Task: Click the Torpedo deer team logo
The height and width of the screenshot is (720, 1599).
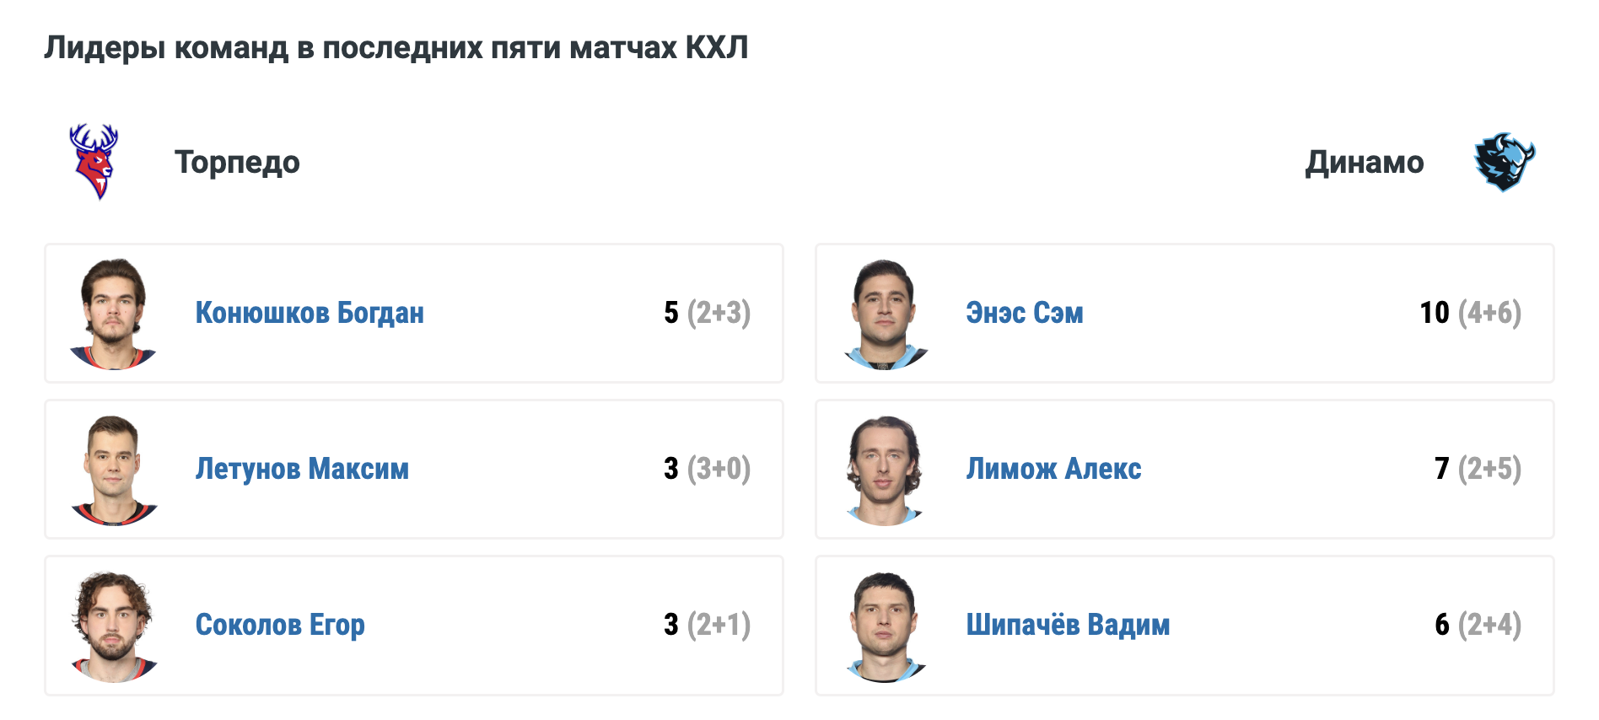Action: (94, 161)
